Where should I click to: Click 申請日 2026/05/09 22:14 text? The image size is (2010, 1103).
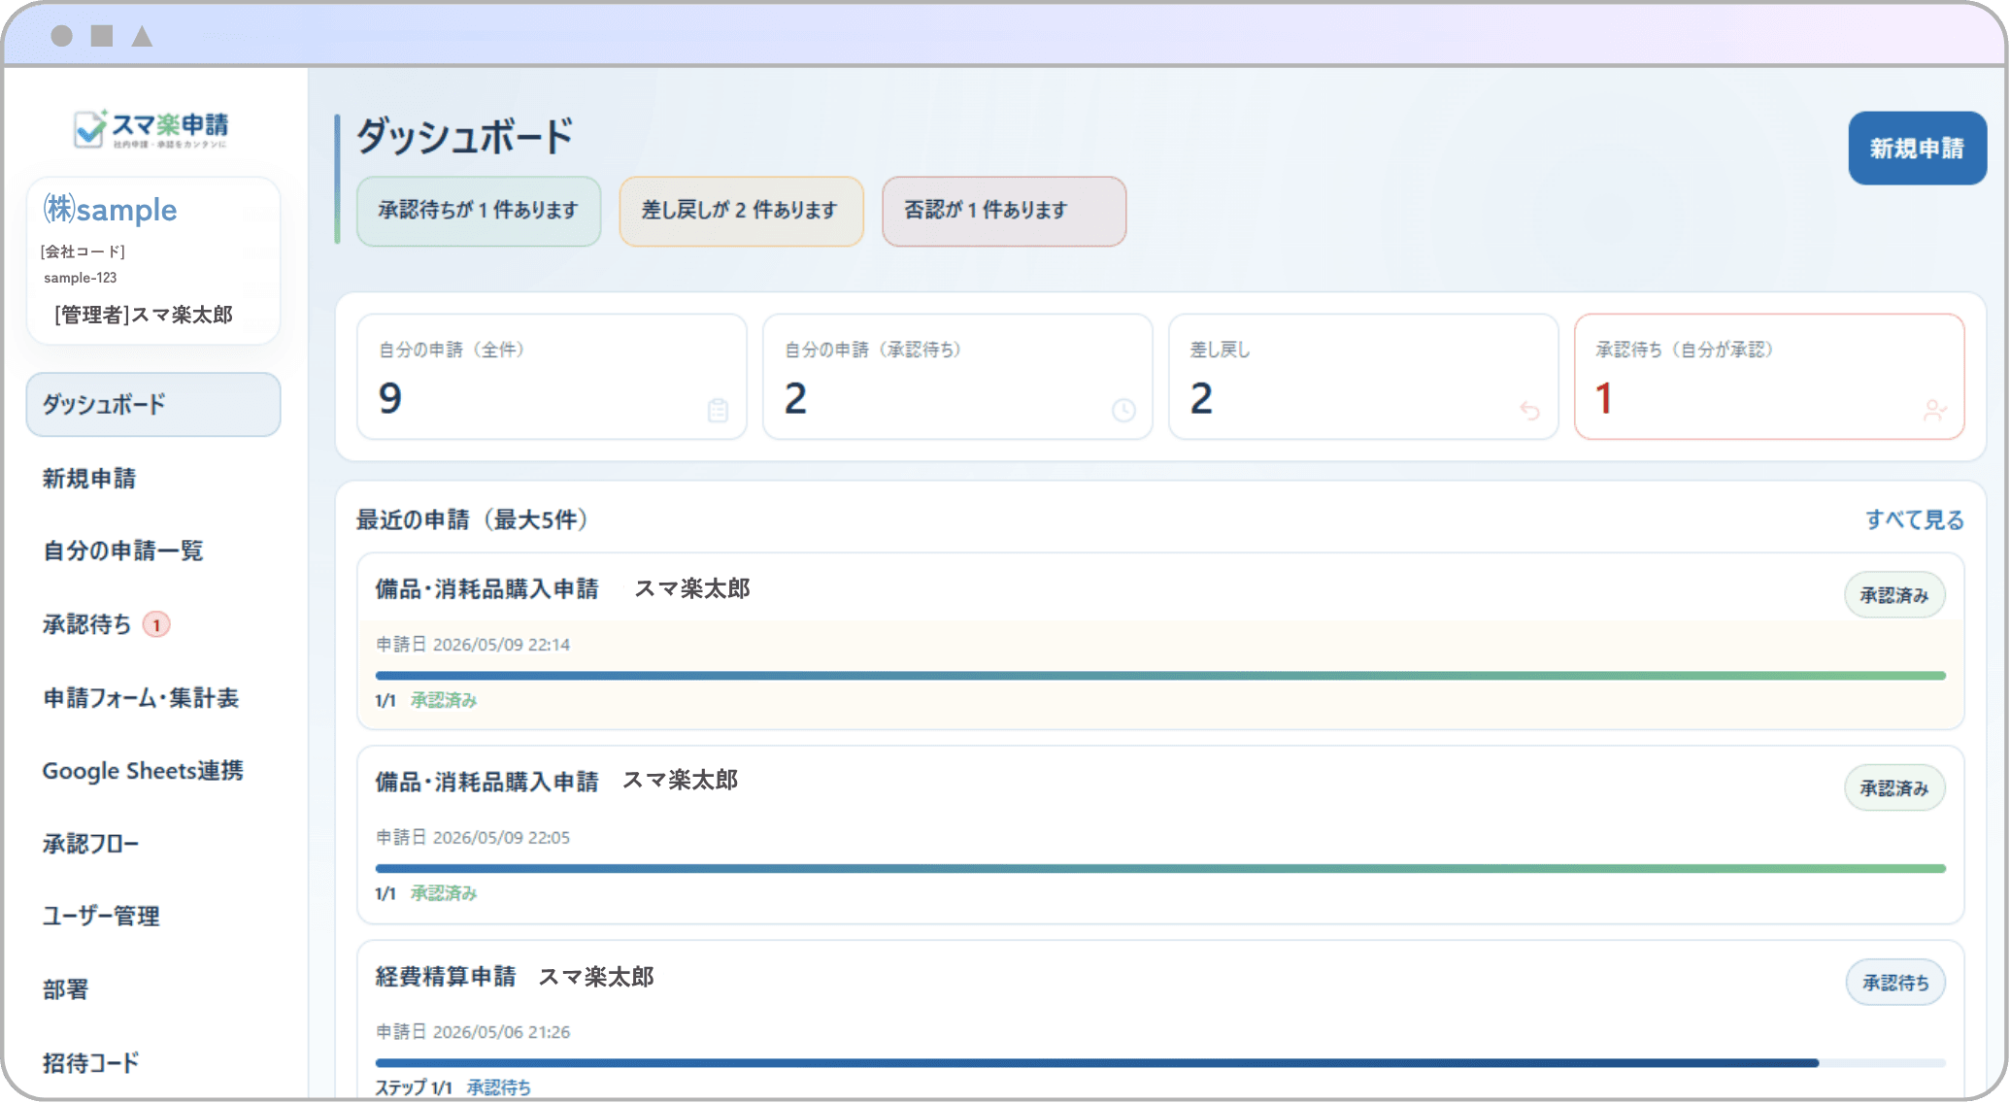[x=473, y=645]
